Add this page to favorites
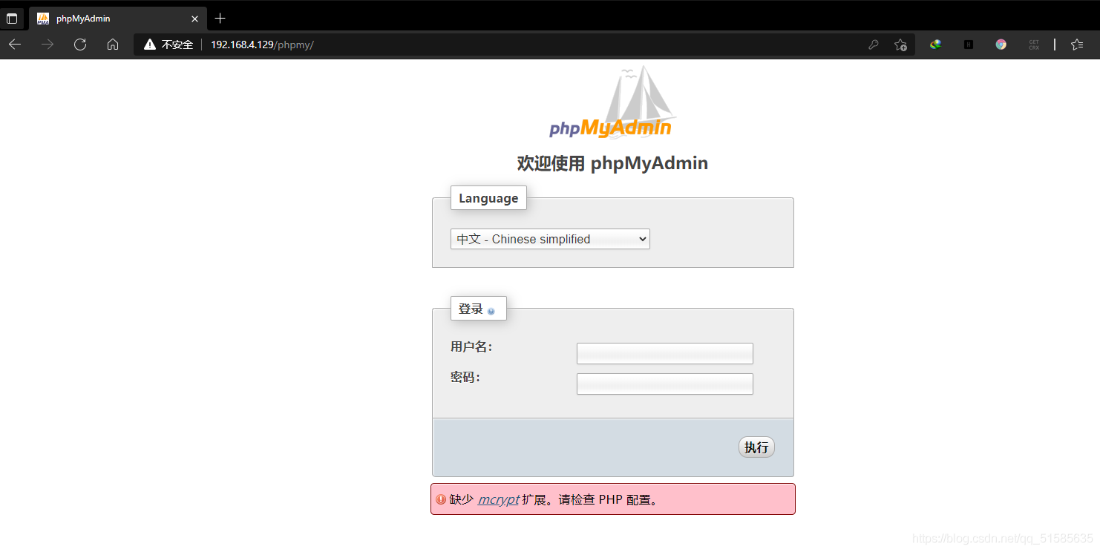The image size is (1100, 552). [900, 45]
